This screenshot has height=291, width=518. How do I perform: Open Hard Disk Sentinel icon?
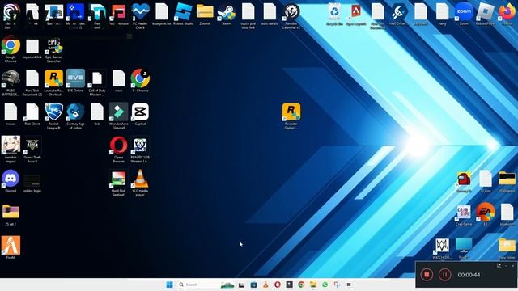(119, 179)
